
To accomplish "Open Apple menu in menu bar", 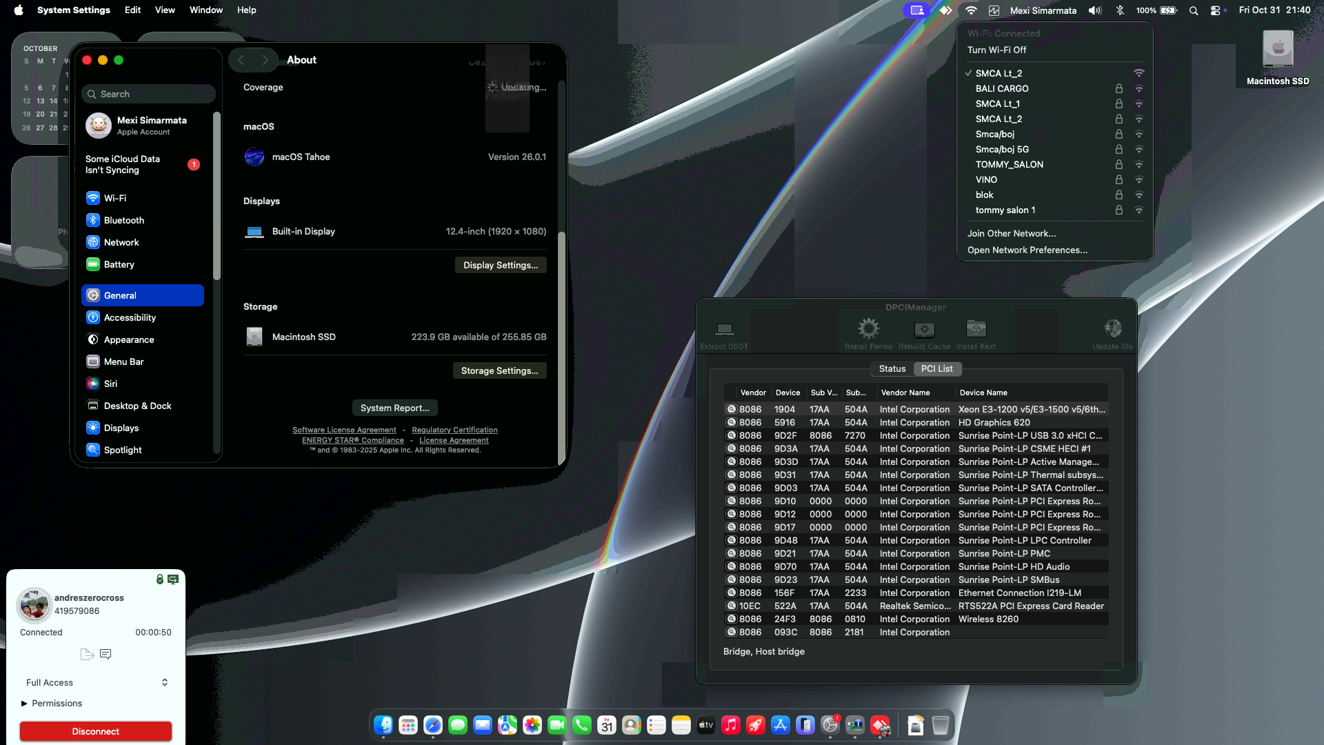I will [x=19, y=10].
